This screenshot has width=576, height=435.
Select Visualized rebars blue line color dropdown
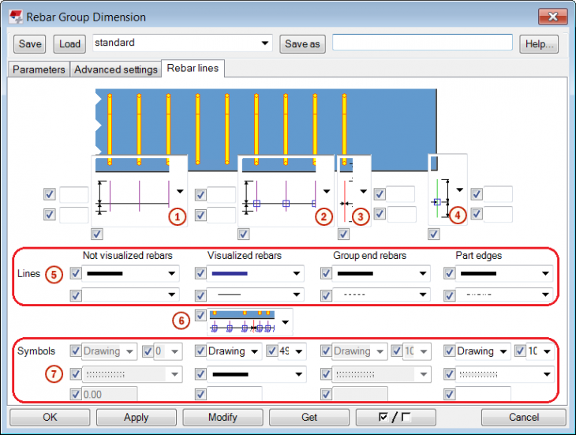coord(256,273)
